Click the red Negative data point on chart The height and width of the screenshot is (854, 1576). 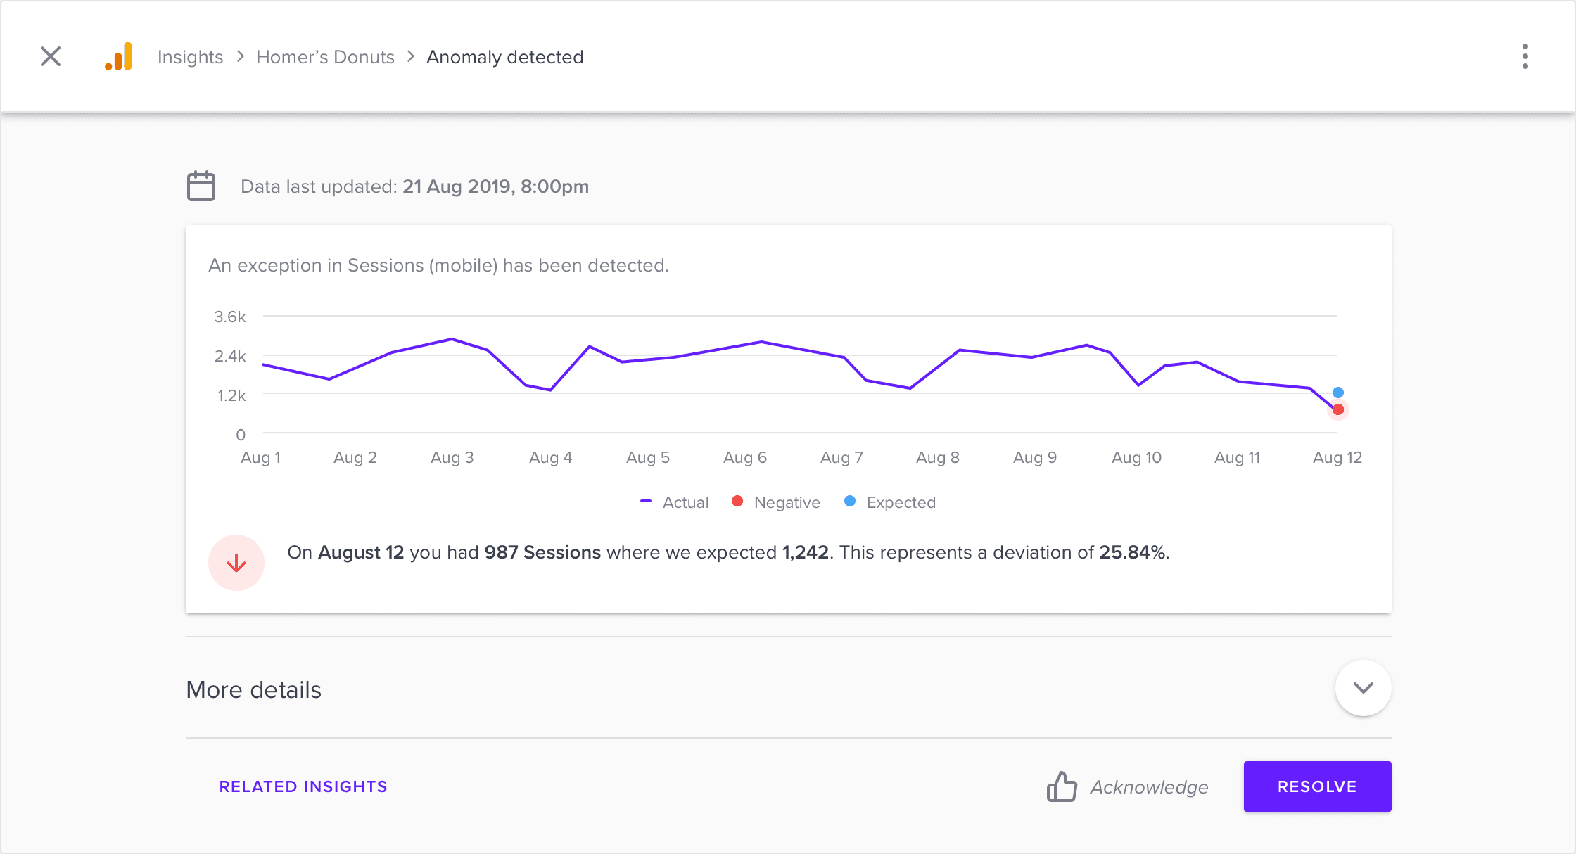[x=1338, y=409]
